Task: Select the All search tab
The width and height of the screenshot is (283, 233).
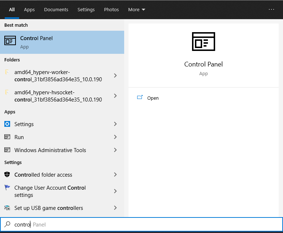Action: pos(12,9)
